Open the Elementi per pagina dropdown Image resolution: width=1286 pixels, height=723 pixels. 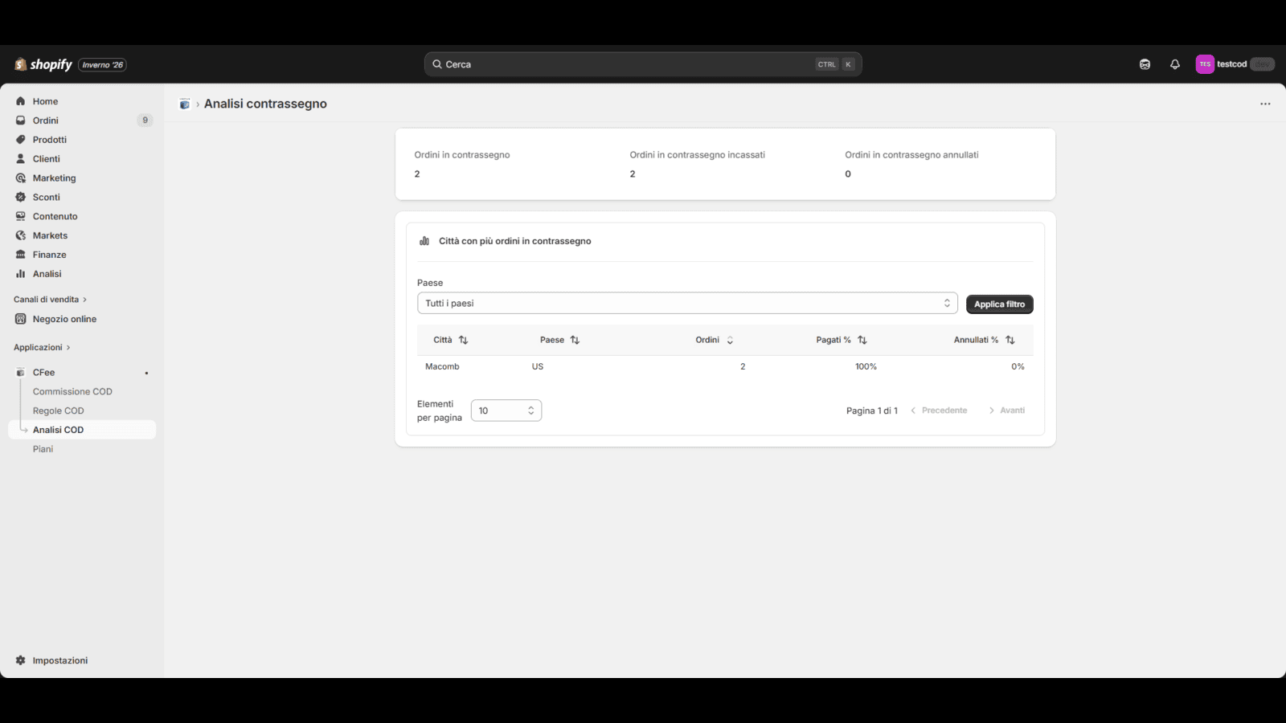click(x=506, y=411)
